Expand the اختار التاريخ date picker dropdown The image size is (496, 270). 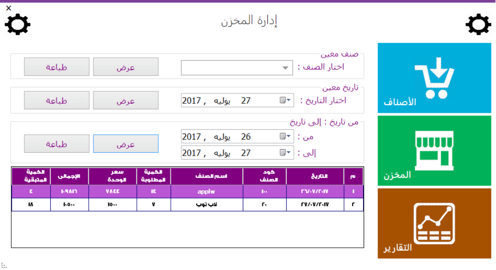pyautogui.click(x=289, y=100)
